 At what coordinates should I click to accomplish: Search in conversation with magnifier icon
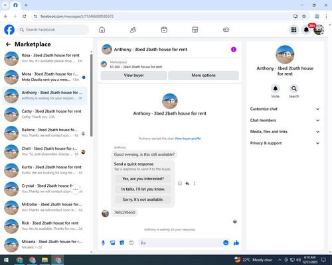(x=293, y=89)
